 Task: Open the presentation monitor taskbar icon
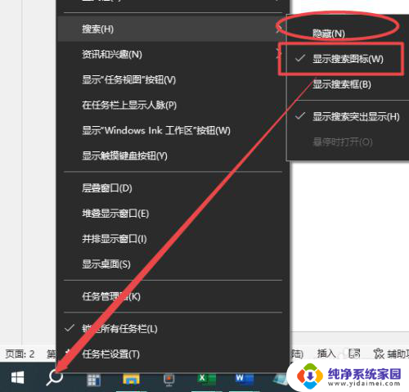click(x=169, y=380)
